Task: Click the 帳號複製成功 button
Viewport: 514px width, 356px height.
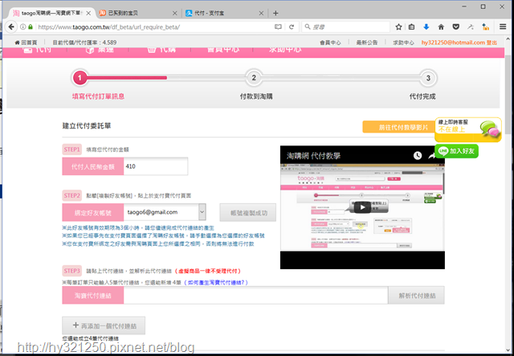Action: 248,213
